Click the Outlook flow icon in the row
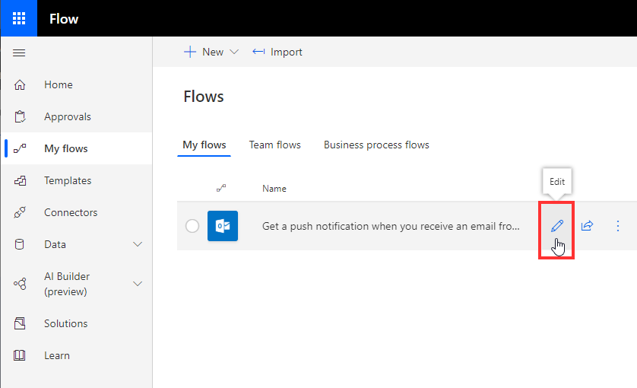Viewport: 637px width, 388px height. tap(223, 226)
